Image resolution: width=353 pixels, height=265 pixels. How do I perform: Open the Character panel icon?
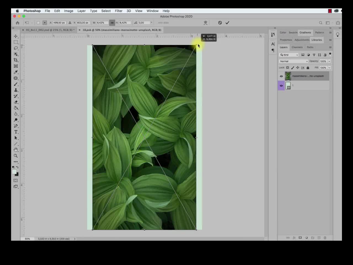pyautogui.click(x=273, y=44)
